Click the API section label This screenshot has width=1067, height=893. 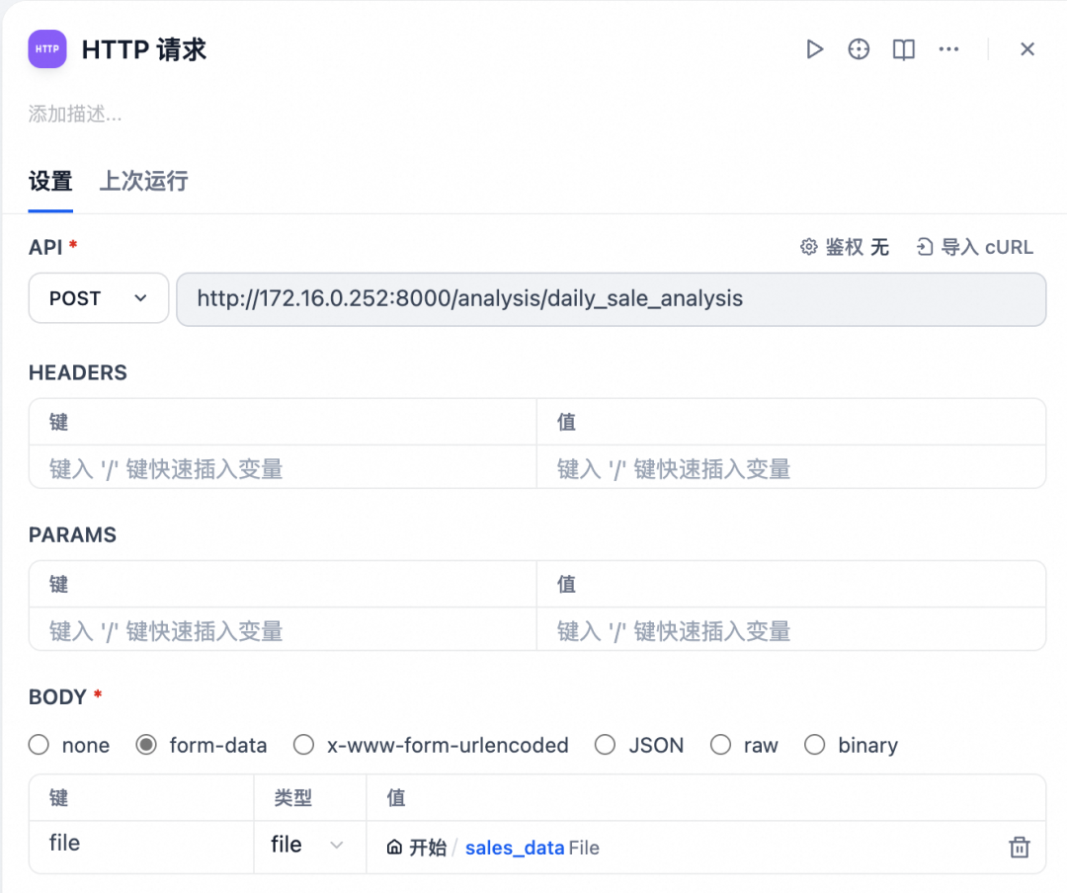(44, 247)
